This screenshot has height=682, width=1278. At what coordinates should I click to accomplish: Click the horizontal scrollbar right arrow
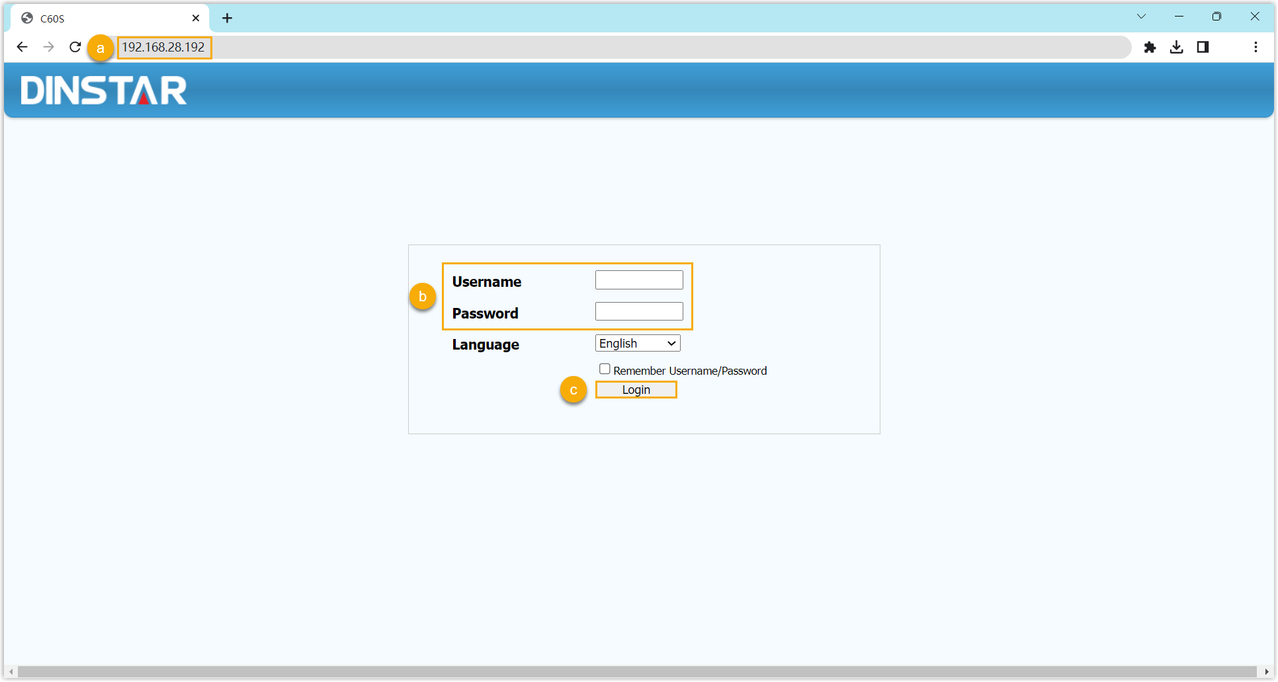click(x=1266, y=672)
